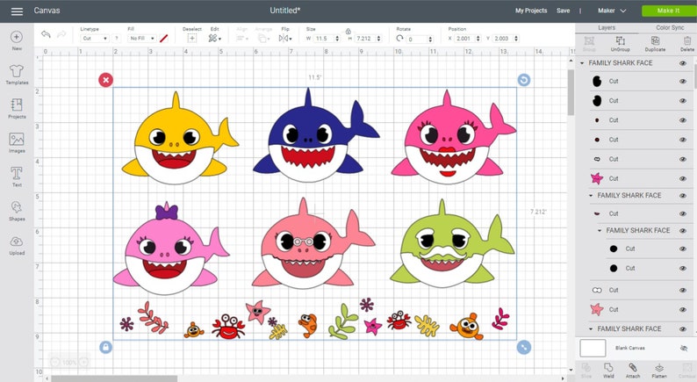The image size is (697, 382).
Task: Hide the bottom FAMILY SHARK FACE group
Action: coord(683,329)
